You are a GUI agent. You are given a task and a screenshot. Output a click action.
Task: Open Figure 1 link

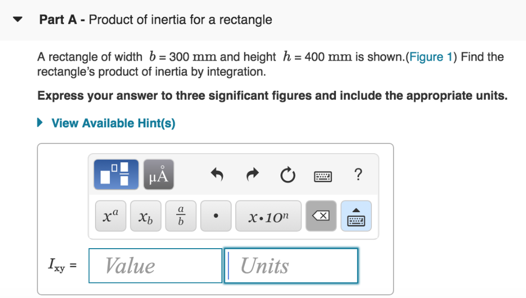431,57
